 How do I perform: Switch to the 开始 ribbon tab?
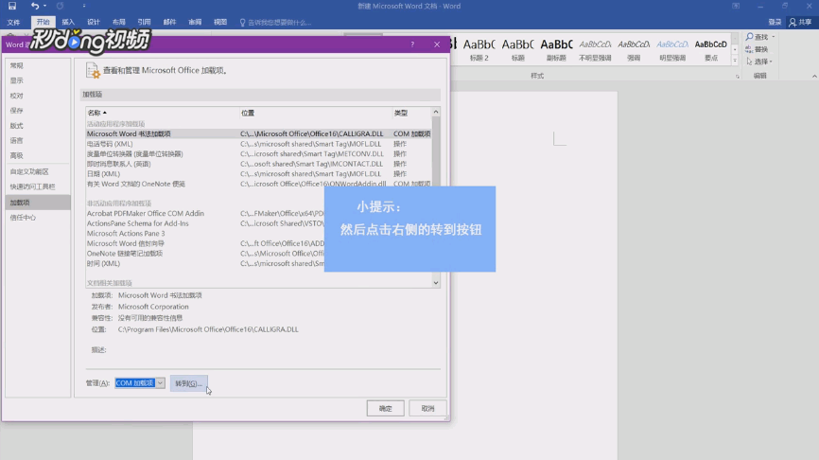[x=43, y=22]
